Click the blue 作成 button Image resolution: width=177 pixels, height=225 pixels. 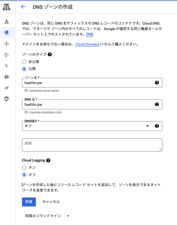[29, 202]
